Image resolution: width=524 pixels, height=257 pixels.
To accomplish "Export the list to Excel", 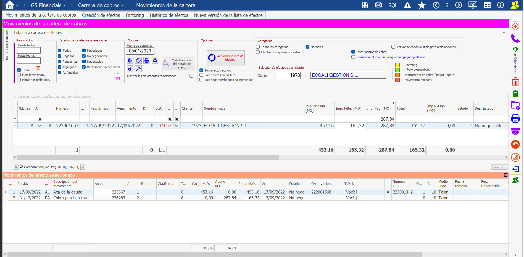I will click(x=130, y=60).
